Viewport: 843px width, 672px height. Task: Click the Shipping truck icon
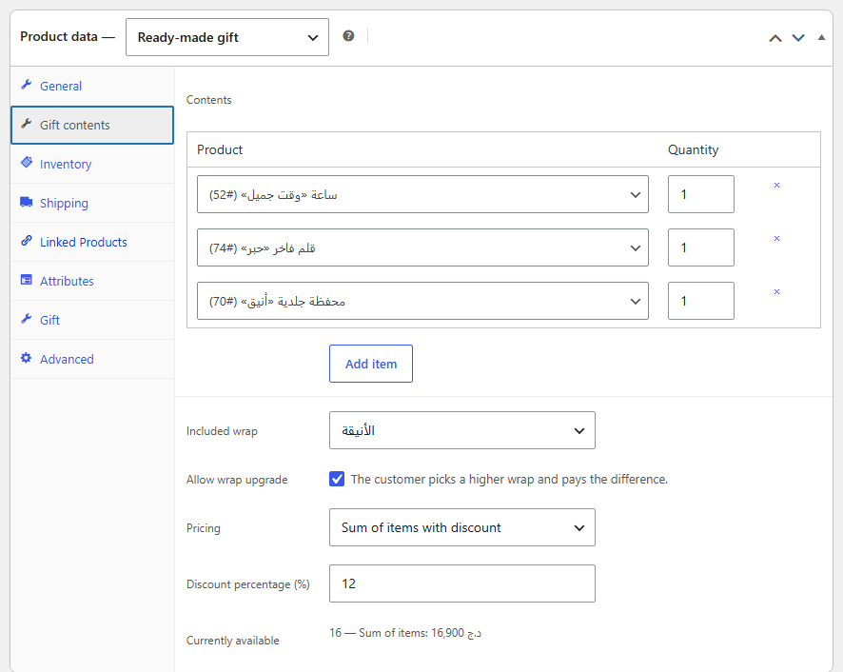27,202
